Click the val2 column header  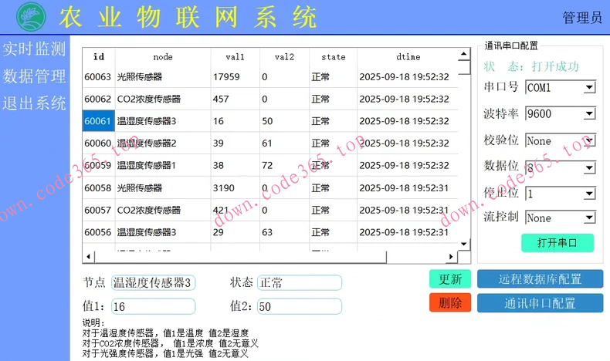(284, 57)
